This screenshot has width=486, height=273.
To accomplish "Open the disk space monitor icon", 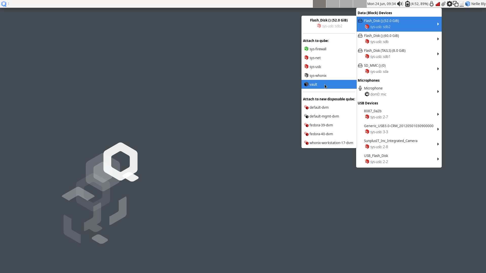I will coord(462,4).
